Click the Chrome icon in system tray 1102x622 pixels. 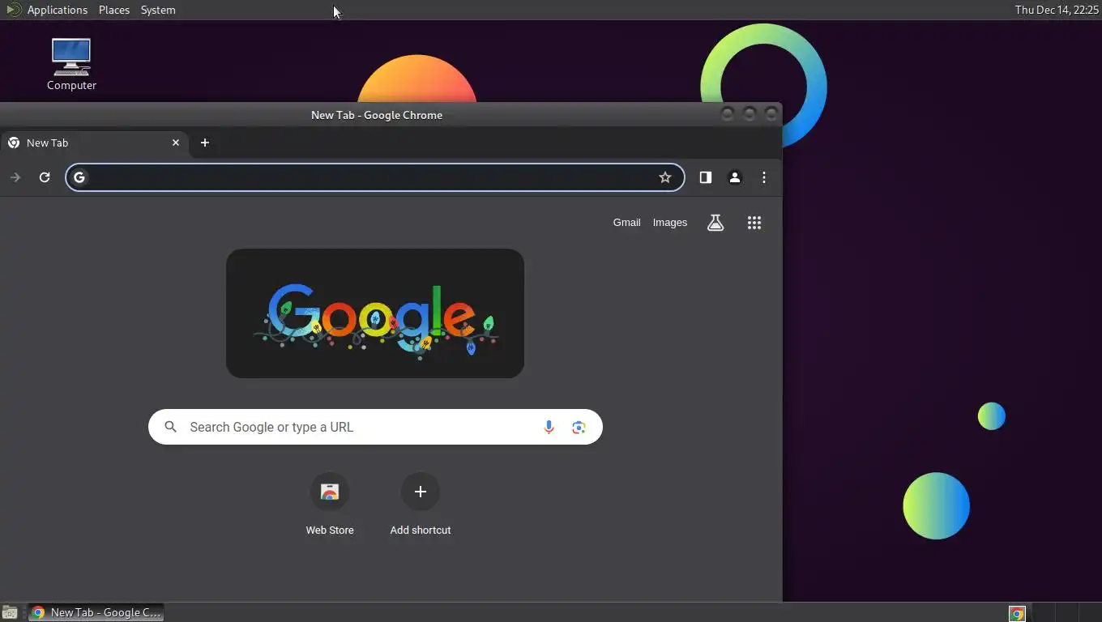1017,613
